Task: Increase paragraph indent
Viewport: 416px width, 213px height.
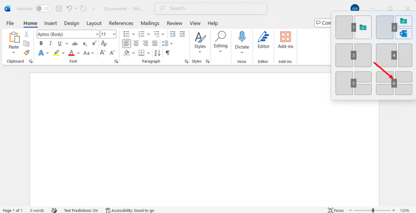Action: (x=182, y=34)
